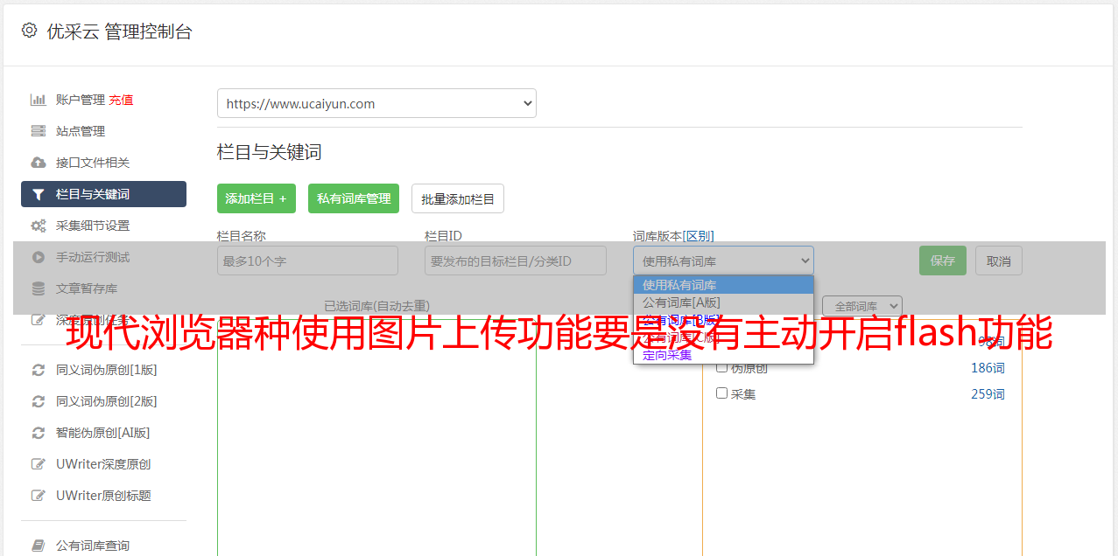The height and width of the screenshot is (556, 1118).
Task: Click the refresh icon for 同义词伪原创[2版]
Action: coord(39,401)
